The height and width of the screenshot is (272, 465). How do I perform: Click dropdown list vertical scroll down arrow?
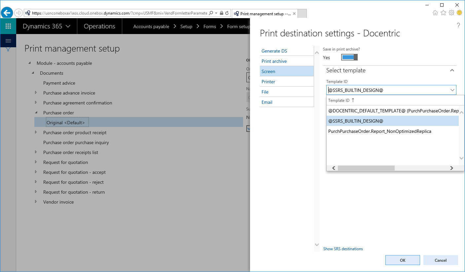462,158
